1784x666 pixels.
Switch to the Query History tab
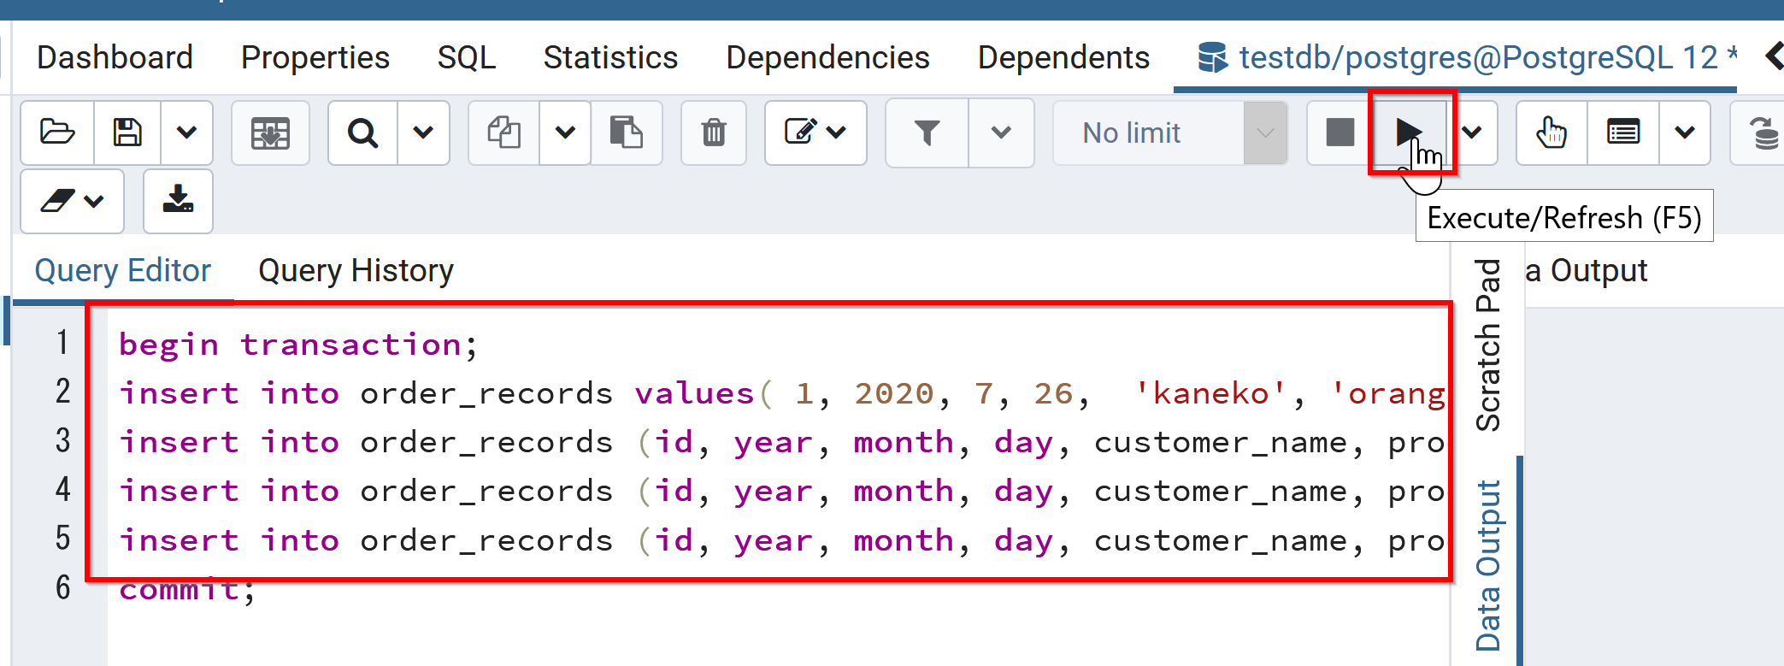[356, 271]
